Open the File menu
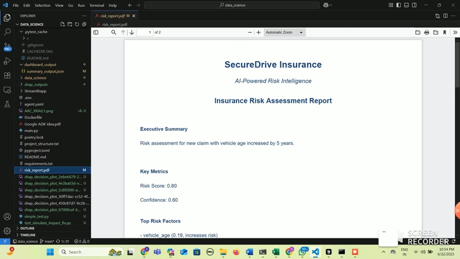Image resolution: width=460 pixels, height=259 pixels. (x=15, y=5)
